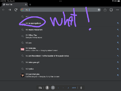Start voice search from the keyboard toolbar
The image size is (121, 91).
[x=47, y=88]
